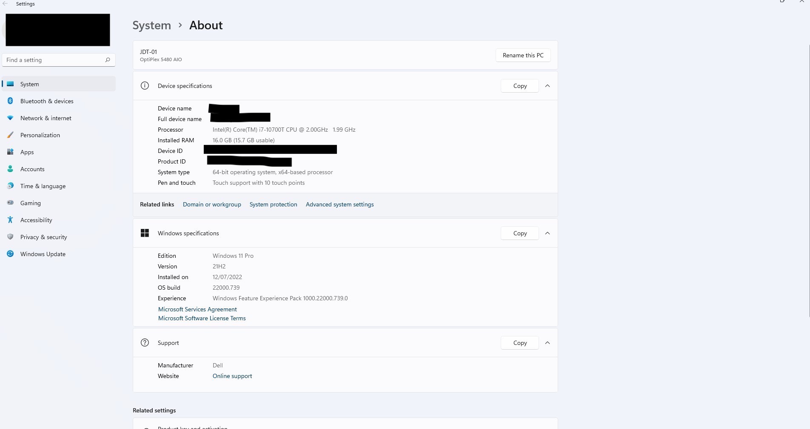This screenshot has width=810, height=429.
Task: Click the Apps icon in sidebar
Action: pyautogui.click(x=10, y=152)
